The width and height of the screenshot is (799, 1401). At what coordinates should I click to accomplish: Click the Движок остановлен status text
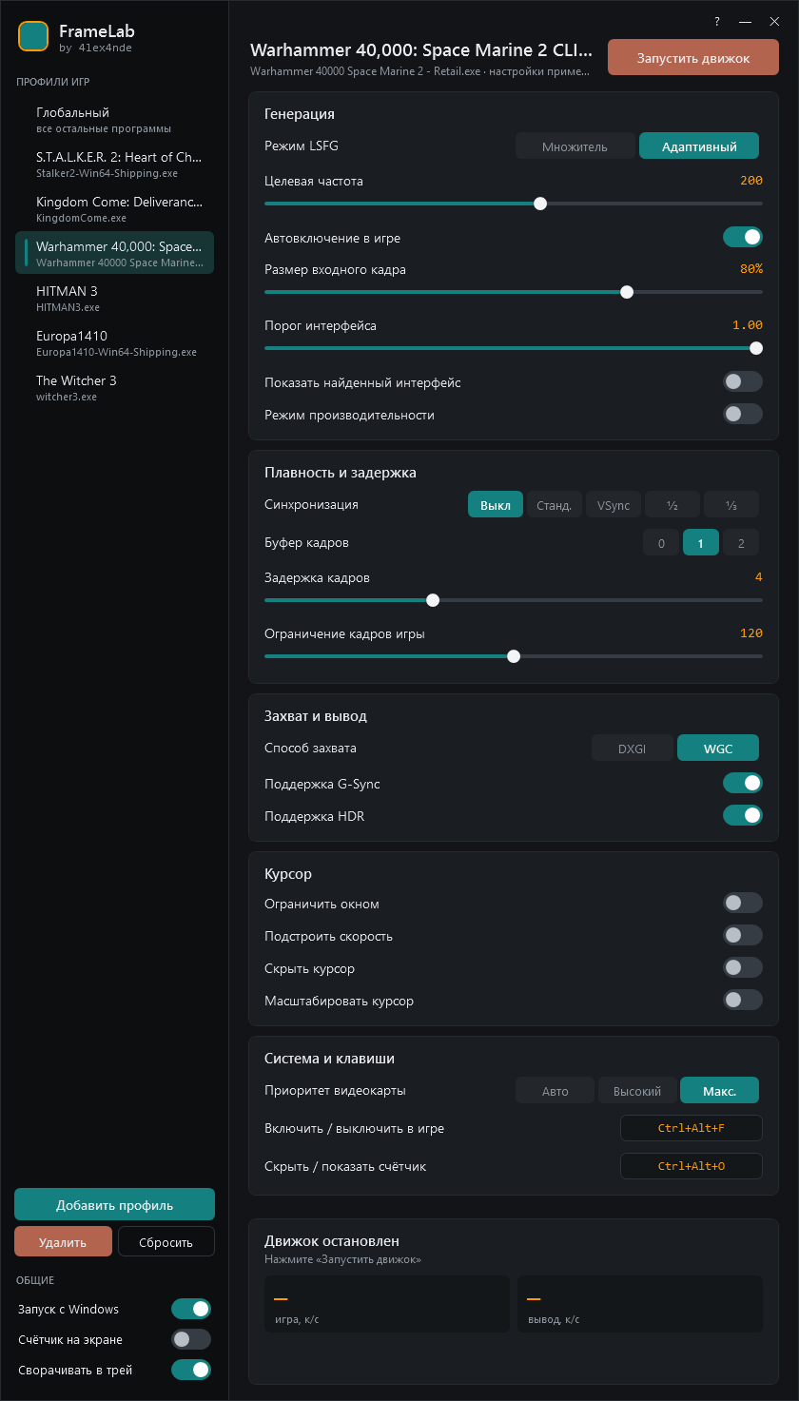click(x=332, y=1240)
